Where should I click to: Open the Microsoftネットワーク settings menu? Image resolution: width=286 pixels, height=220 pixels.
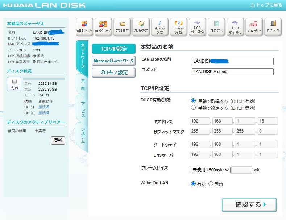(x=113, y=61)
